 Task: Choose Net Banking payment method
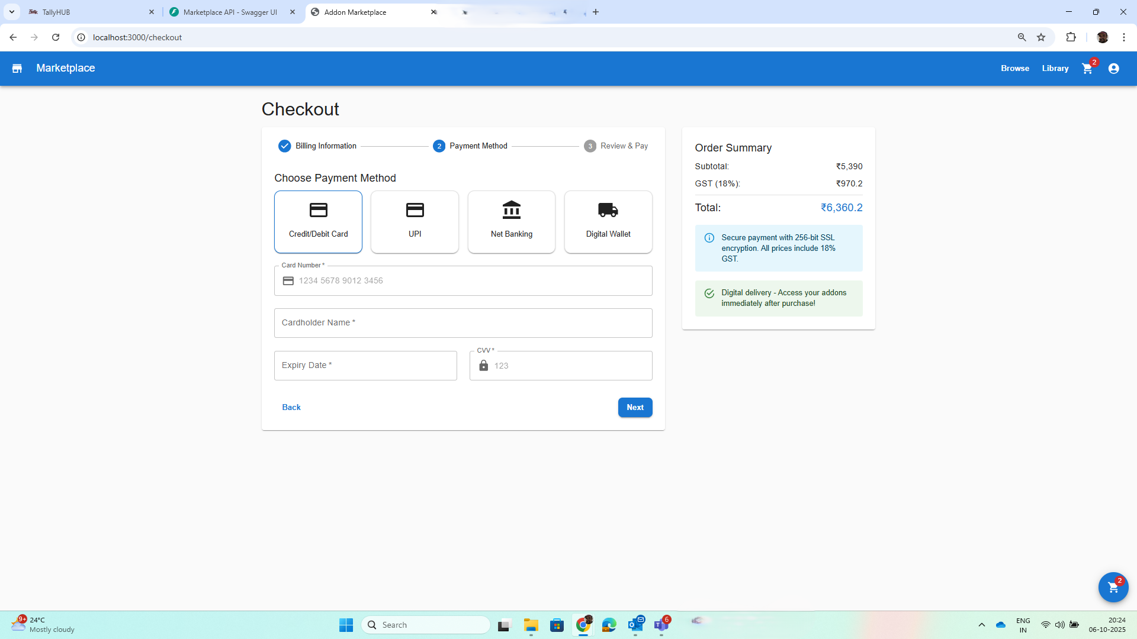click(x=511, y=222)
